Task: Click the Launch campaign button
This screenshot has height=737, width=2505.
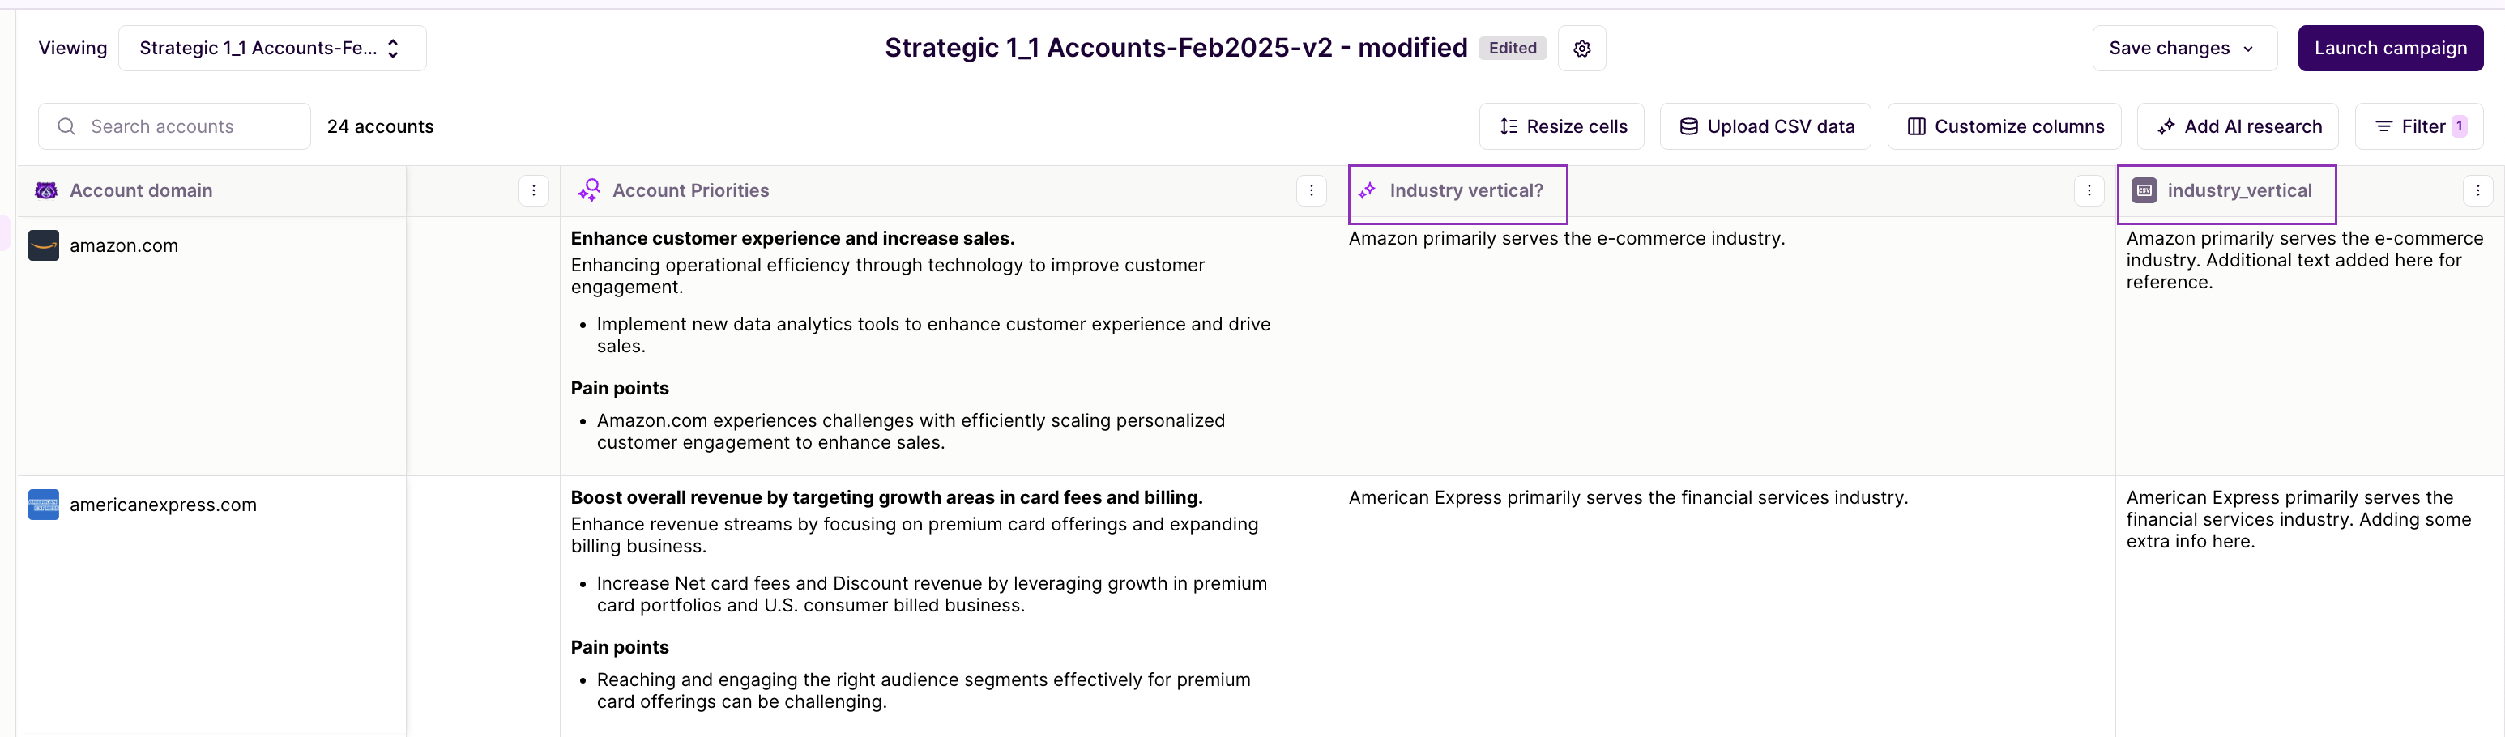Action: (x=2392, y=48)
